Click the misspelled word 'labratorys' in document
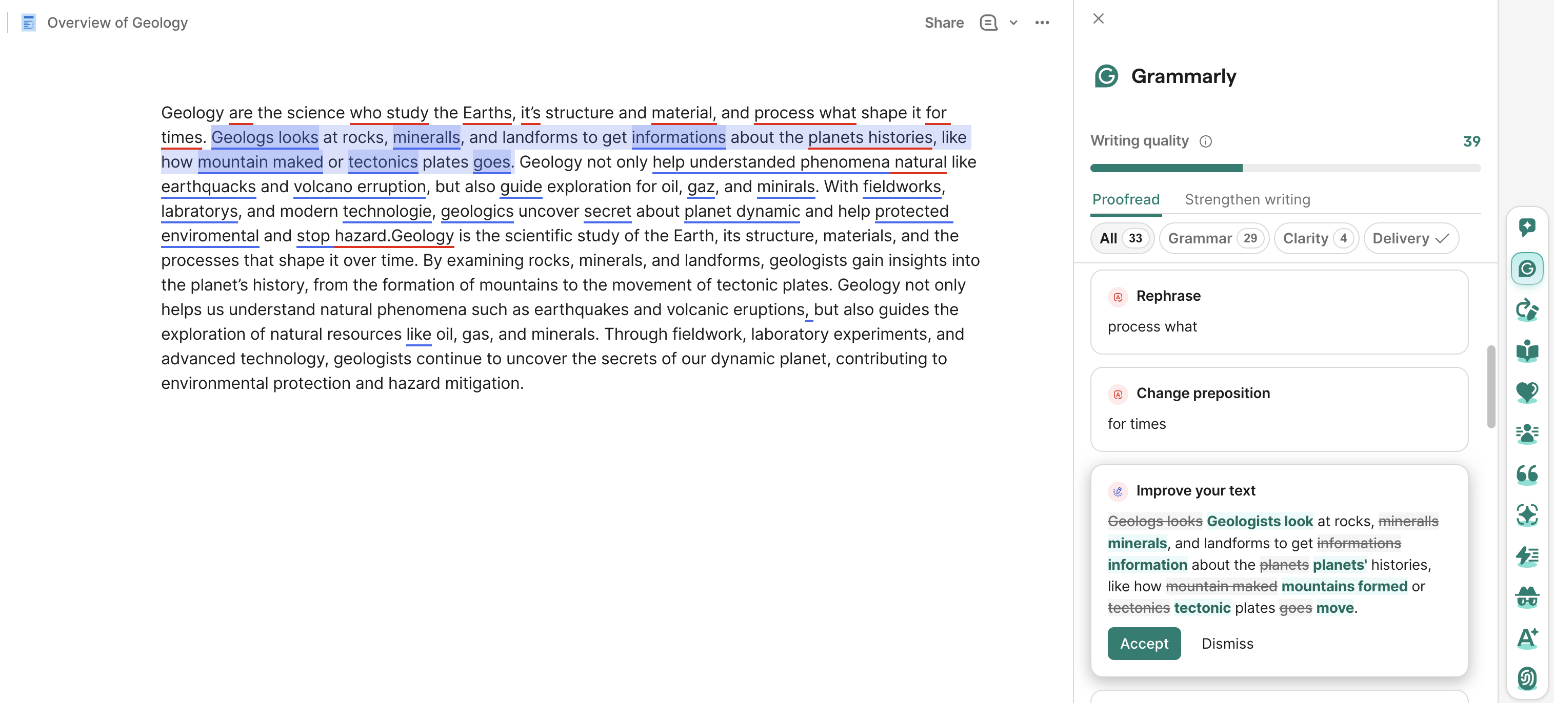 (x=199, y=212)
